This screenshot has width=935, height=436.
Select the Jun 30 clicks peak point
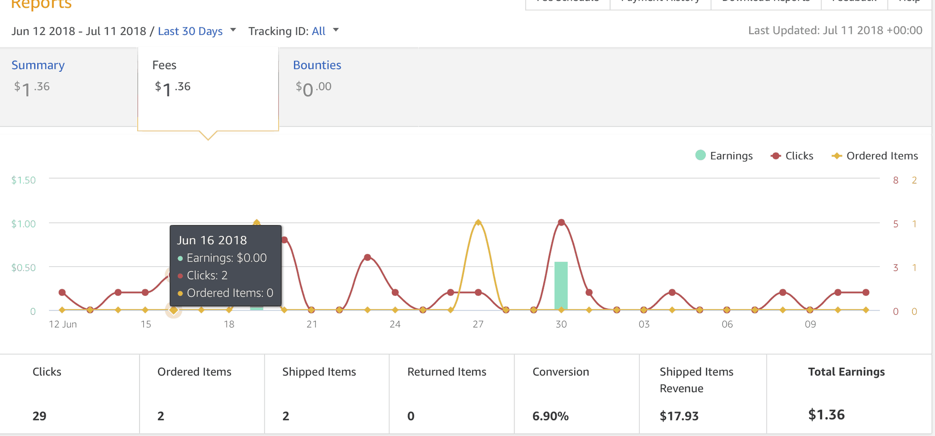click(561, 222)
